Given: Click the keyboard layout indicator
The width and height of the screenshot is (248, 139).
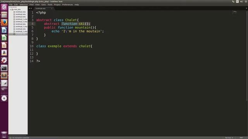Looking at the screenshot, I should pos(238,2).
